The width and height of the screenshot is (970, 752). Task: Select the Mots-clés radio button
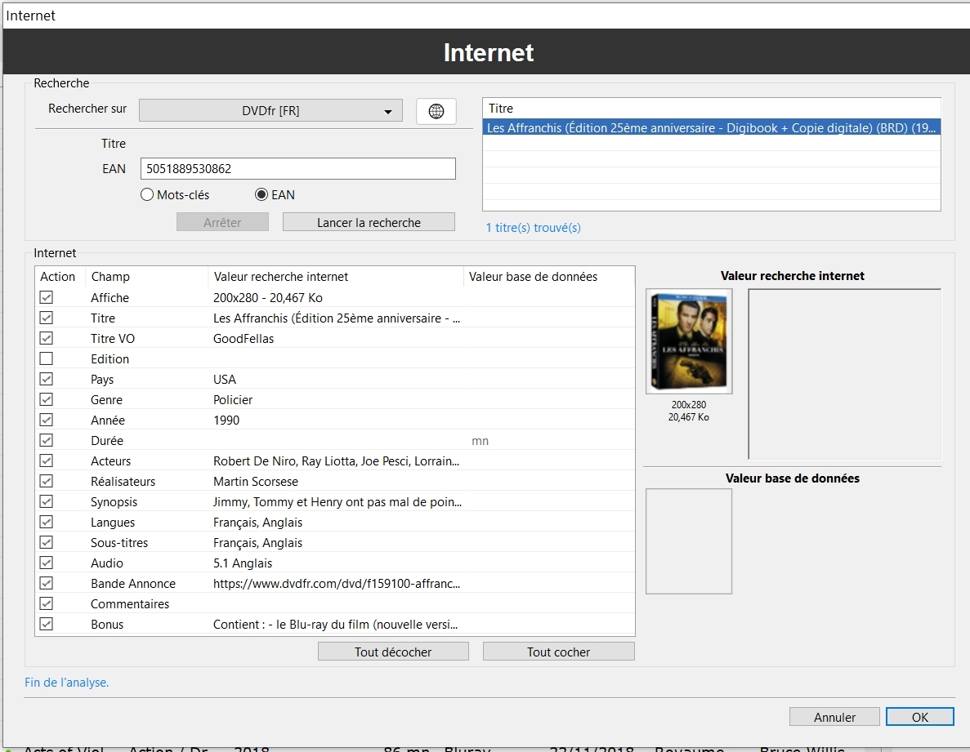[x=148, y=195]
